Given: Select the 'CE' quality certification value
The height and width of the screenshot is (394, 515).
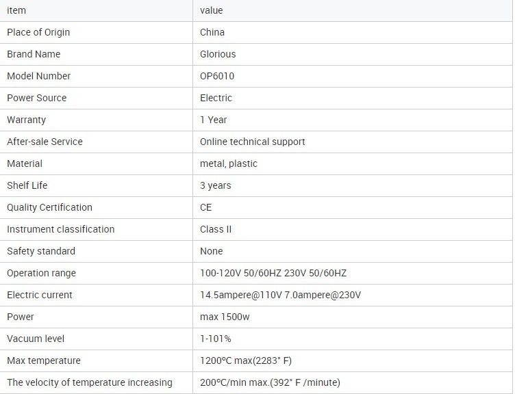Looking at the screenshot, I should click(206, 207).
